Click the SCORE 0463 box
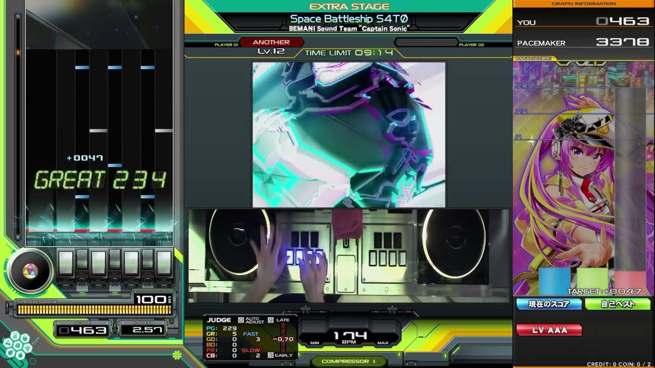Viewport: 655px width, 368px height. [x=82, y=329]
